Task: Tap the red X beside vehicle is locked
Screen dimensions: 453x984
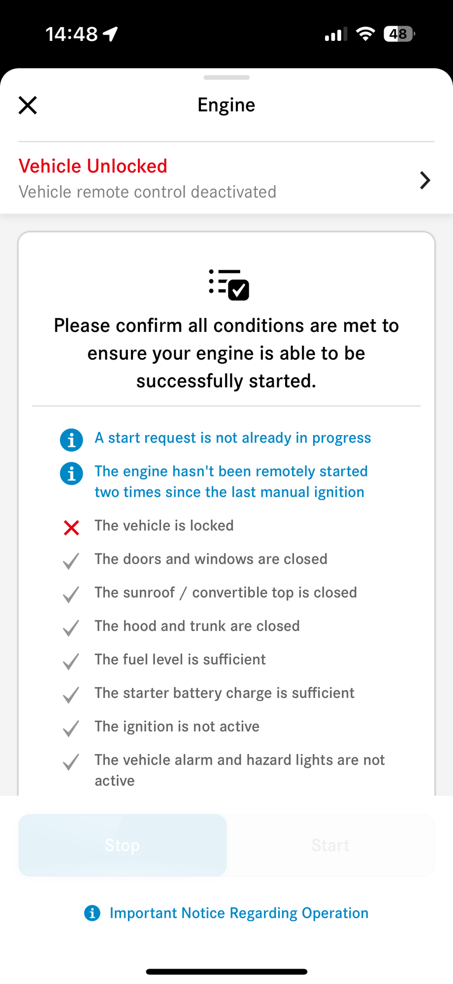Action: pos(71,527)
